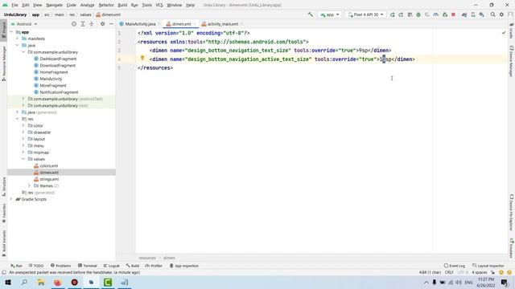
Task: Click the 4 spaces indent indicator
Action: click(480, 272)
